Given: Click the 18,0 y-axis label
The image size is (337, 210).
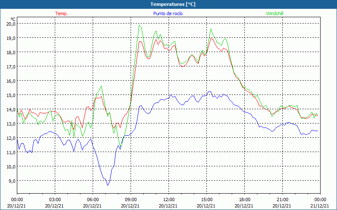Looking at the screenshot, I should 11,52.
